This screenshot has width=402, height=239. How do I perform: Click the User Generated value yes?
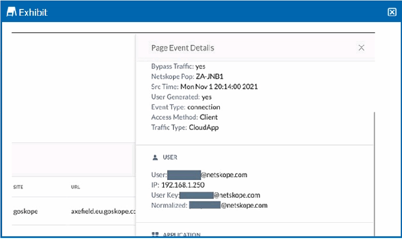coord(207,97)
